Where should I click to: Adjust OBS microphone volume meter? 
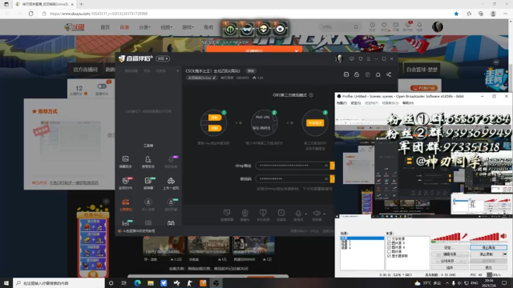(446, 238)
